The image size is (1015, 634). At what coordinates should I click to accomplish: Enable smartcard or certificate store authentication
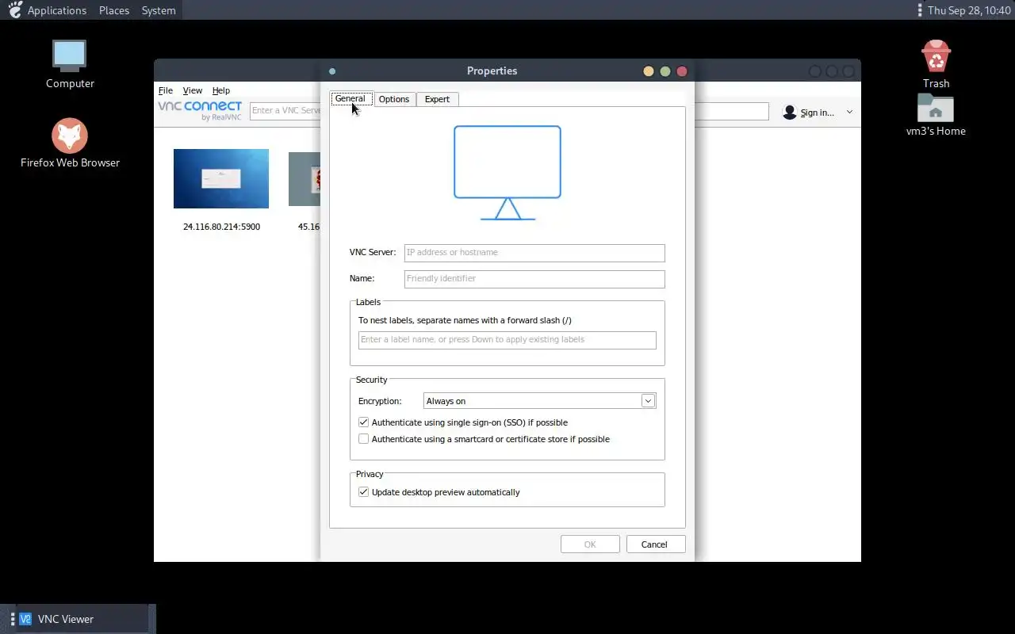pyautogui.click(x=364, y=439)
